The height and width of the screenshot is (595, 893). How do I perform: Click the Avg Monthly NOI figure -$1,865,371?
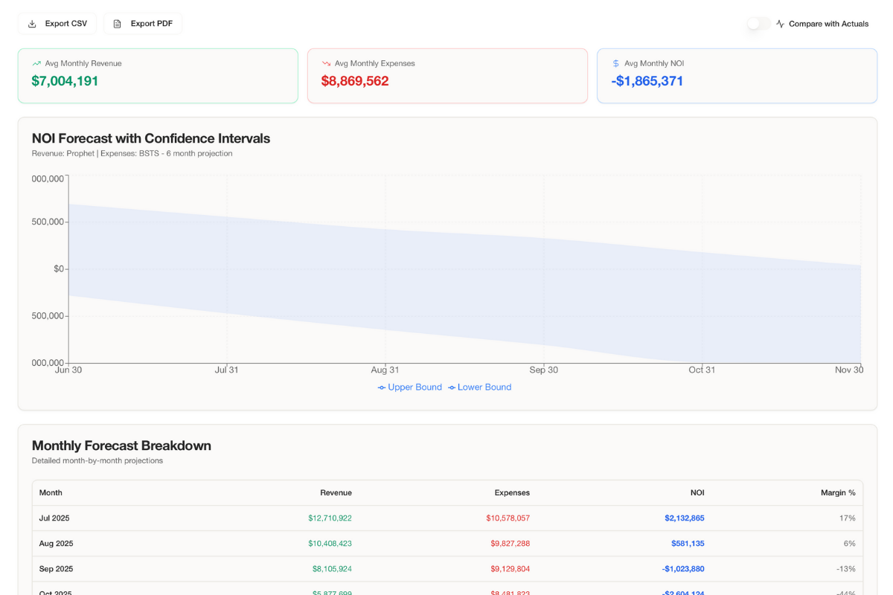point(647,81)
